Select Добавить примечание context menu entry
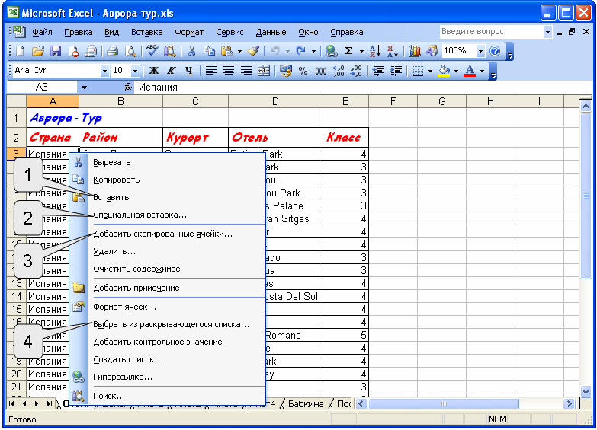The height and width of the screenshot is (430, 597). 168,288
